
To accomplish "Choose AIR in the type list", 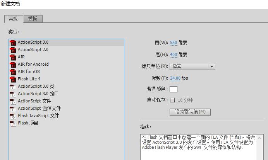I will 21,57.
